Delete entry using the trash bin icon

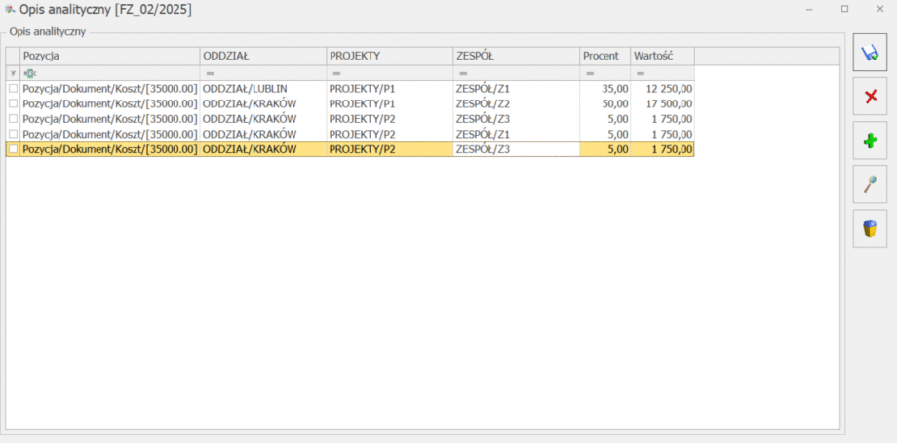(870, 228)
